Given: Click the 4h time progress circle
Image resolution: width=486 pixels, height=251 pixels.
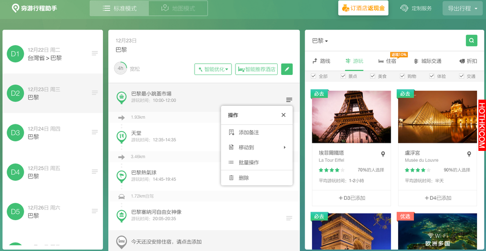Looking at the screenshot, I should [121, 68].
